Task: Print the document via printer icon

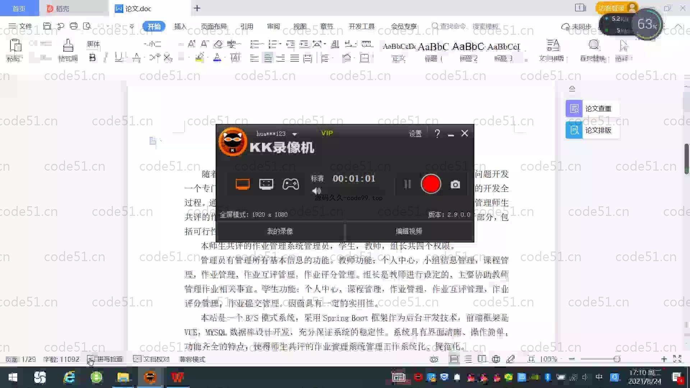Action: click(x=74, y=26)
